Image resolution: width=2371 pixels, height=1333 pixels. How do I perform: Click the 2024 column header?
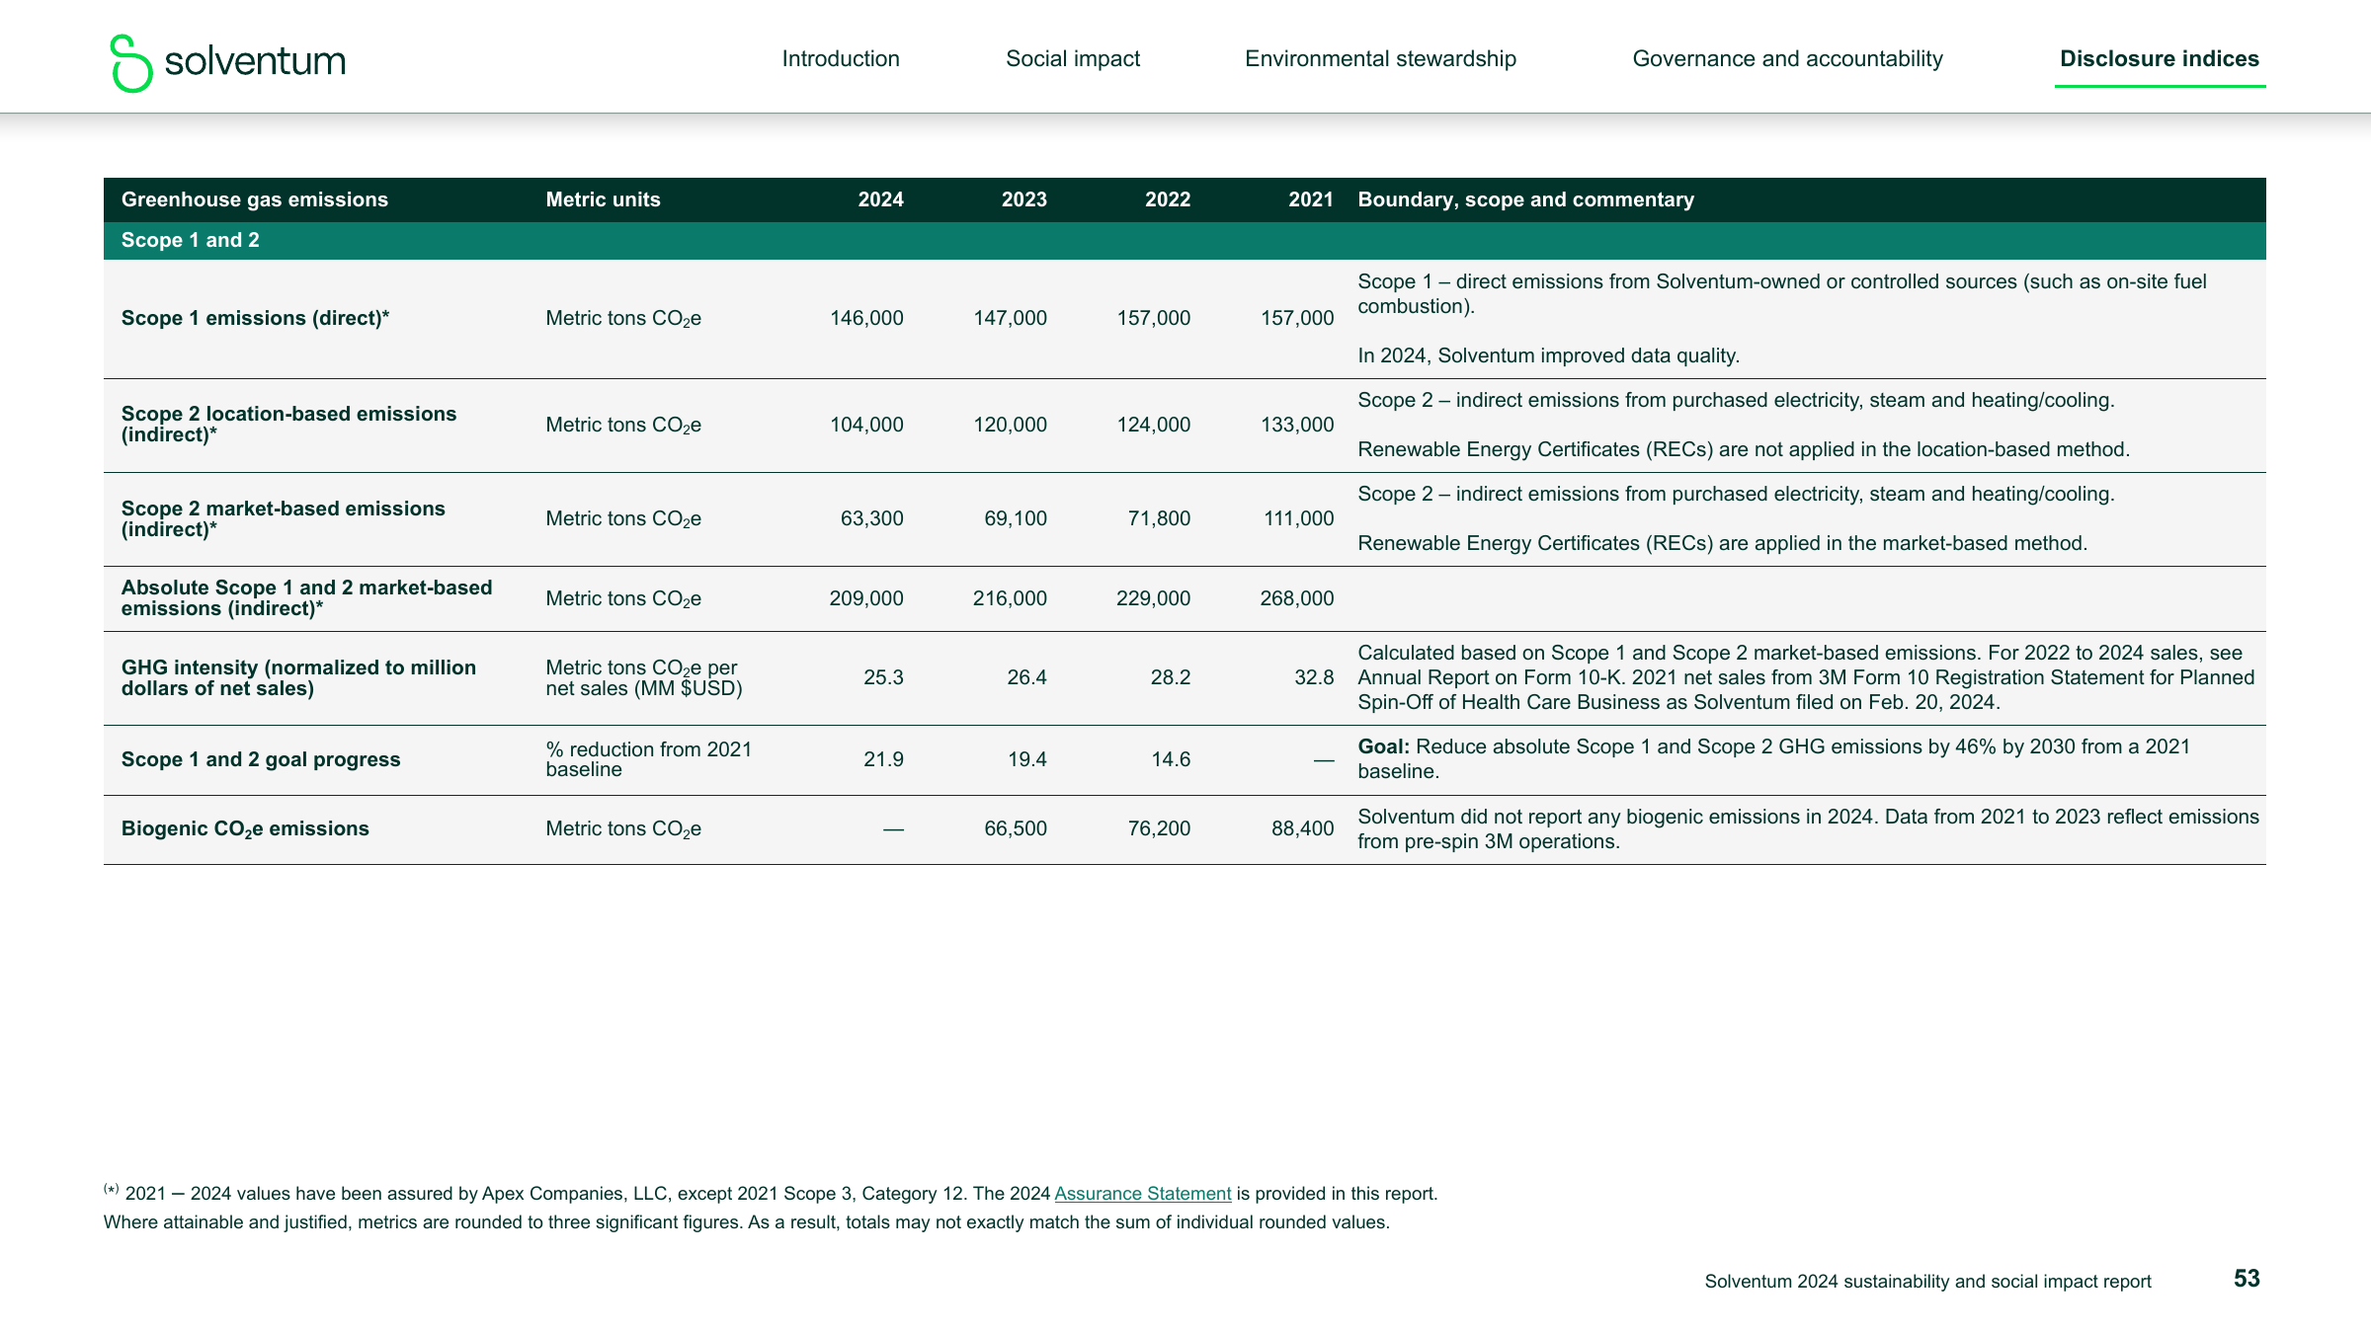point(880,199)
